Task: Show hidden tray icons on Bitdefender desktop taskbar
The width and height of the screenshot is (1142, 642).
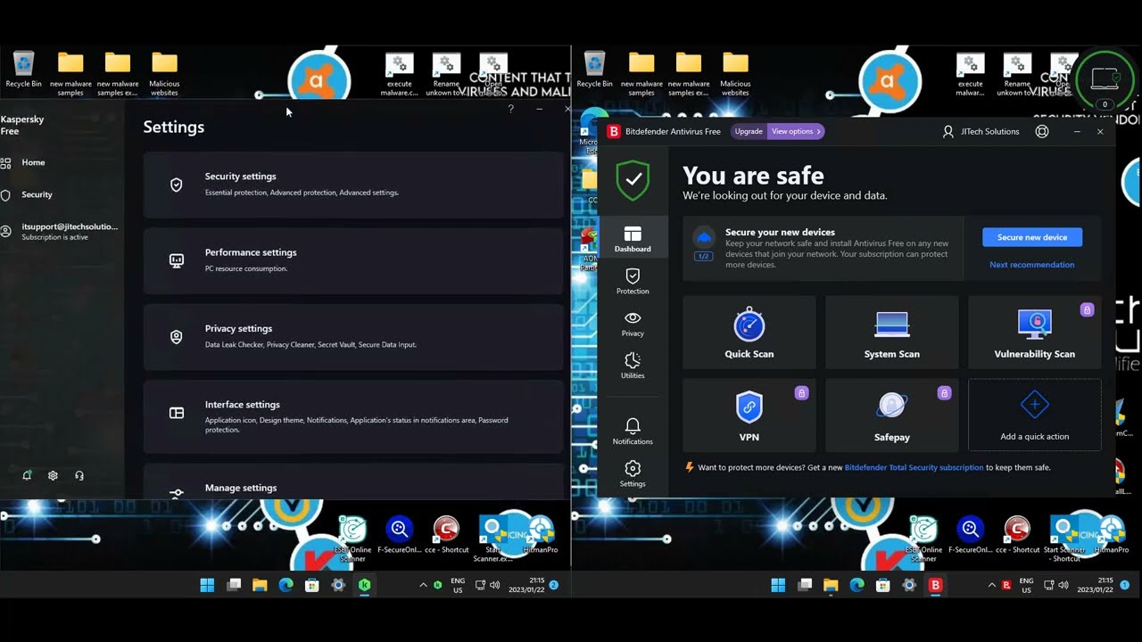Action: pyautogui.click(x=991, y=585)
